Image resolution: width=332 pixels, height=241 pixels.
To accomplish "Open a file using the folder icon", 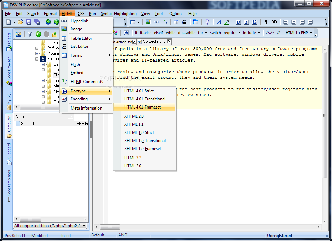I will [21, 22].
